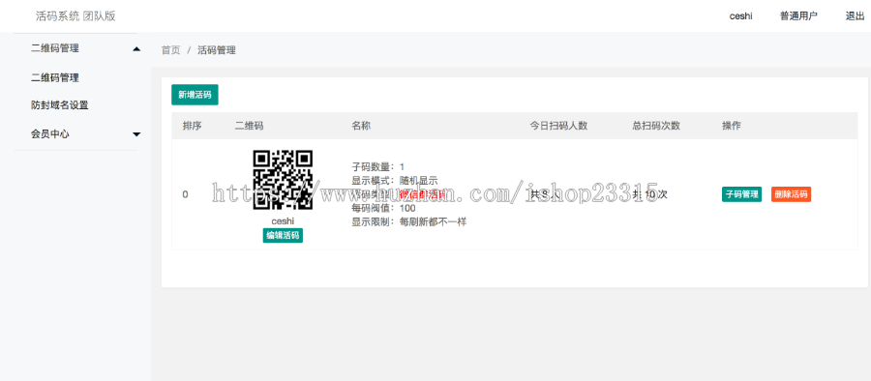Click 退出 to log out
Screen dimensions: 871x381
855,16
